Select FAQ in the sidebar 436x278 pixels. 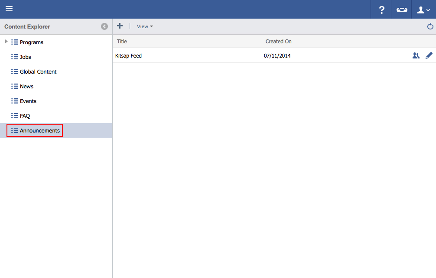[25, 116]
